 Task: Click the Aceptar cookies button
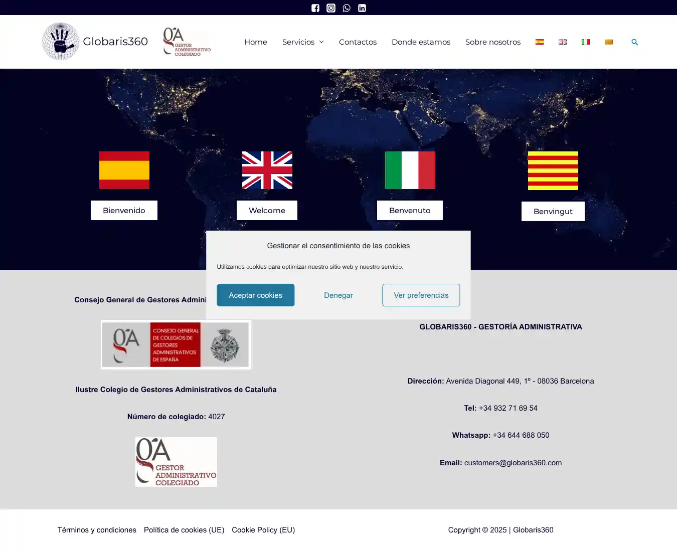255,295
